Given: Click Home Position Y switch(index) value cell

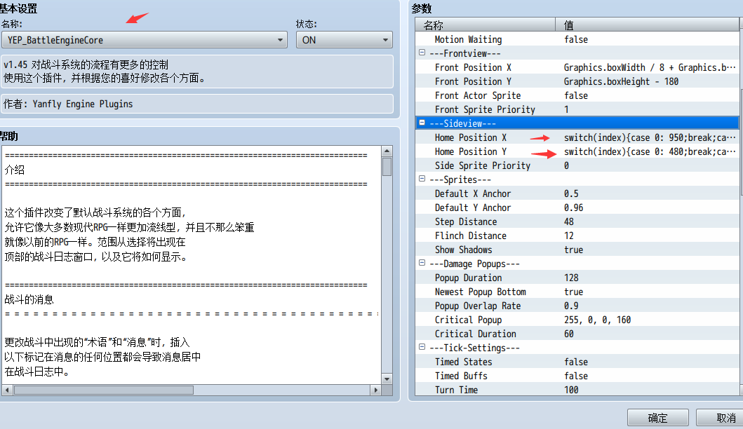Looking at the screenshot, I should (x=649, y=152).
